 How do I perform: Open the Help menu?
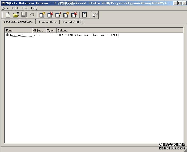[x=34, y=8]
